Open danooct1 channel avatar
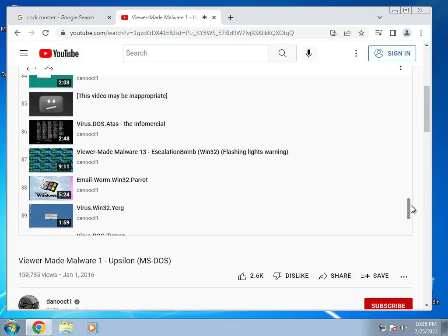Image resolution: width=448 pixels, height=336 pixels. click(29, 303)
